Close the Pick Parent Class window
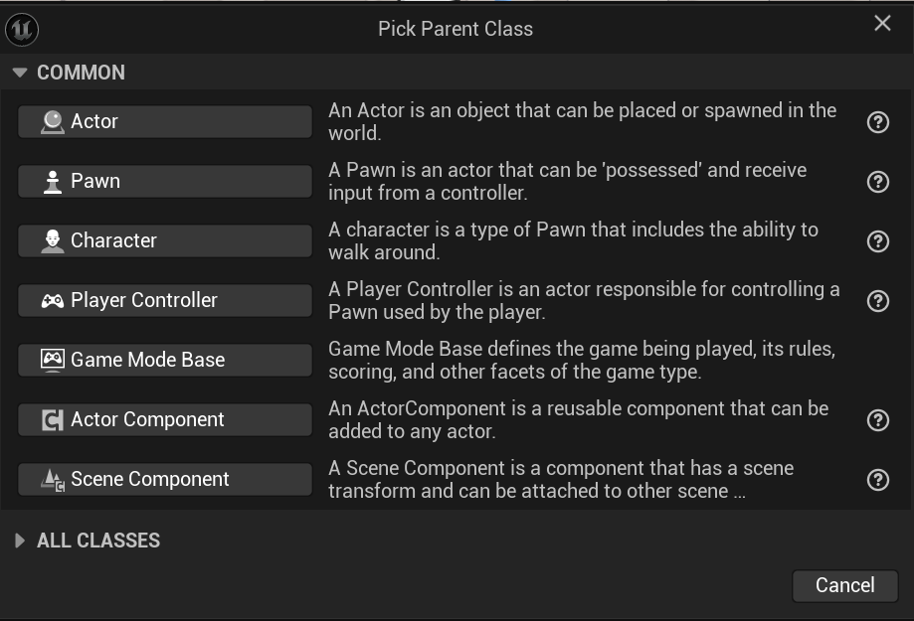The image size is (914, 621). pyautogui.click(x=882, y=24)
